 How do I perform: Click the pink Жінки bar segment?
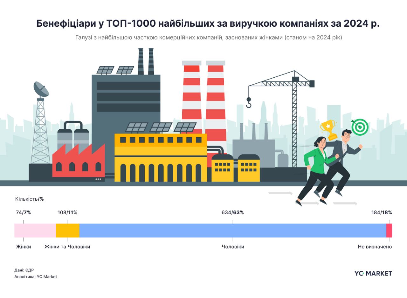[x=34, y=230]
